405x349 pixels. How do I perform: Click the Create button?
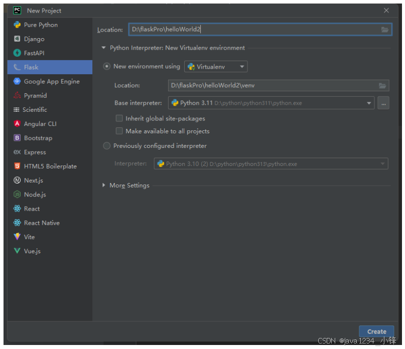click(x=376, y=331)
